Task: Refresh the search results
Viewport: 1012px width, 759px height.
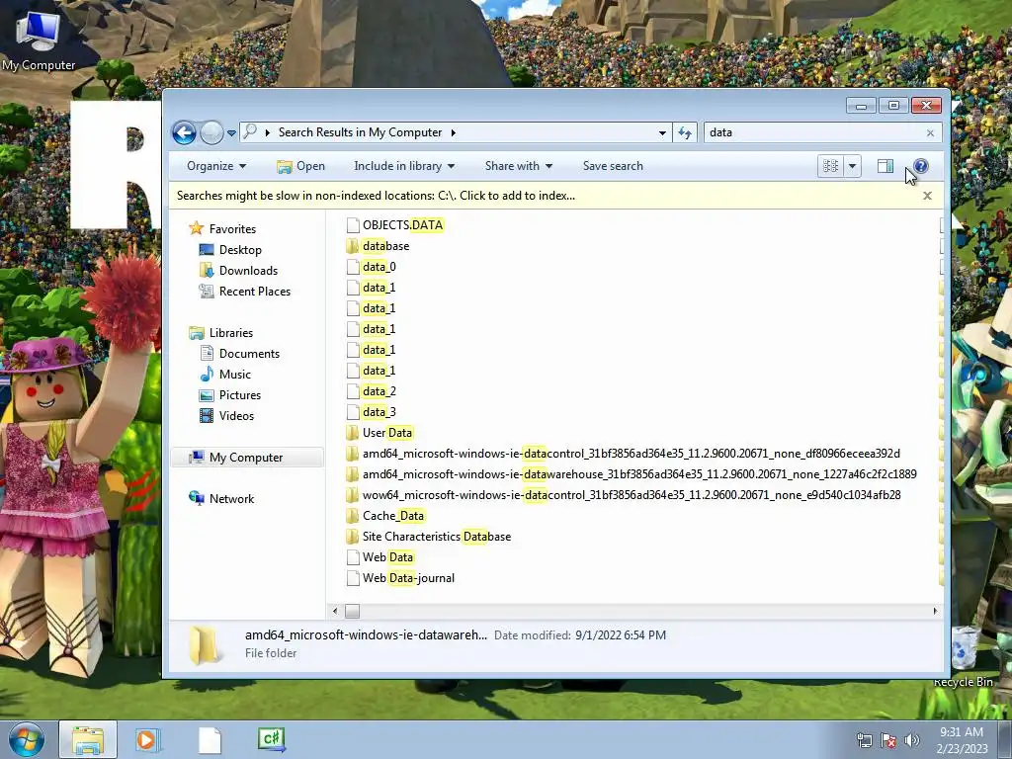Action: [685, 132]
